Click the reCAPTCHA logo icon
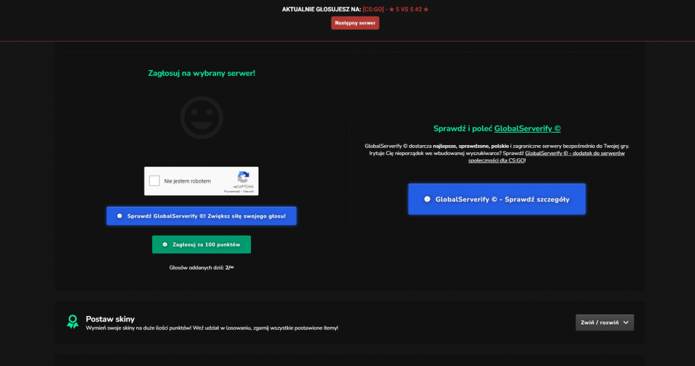The height and width of the screenshot is (366, 695). coord(243,177)
